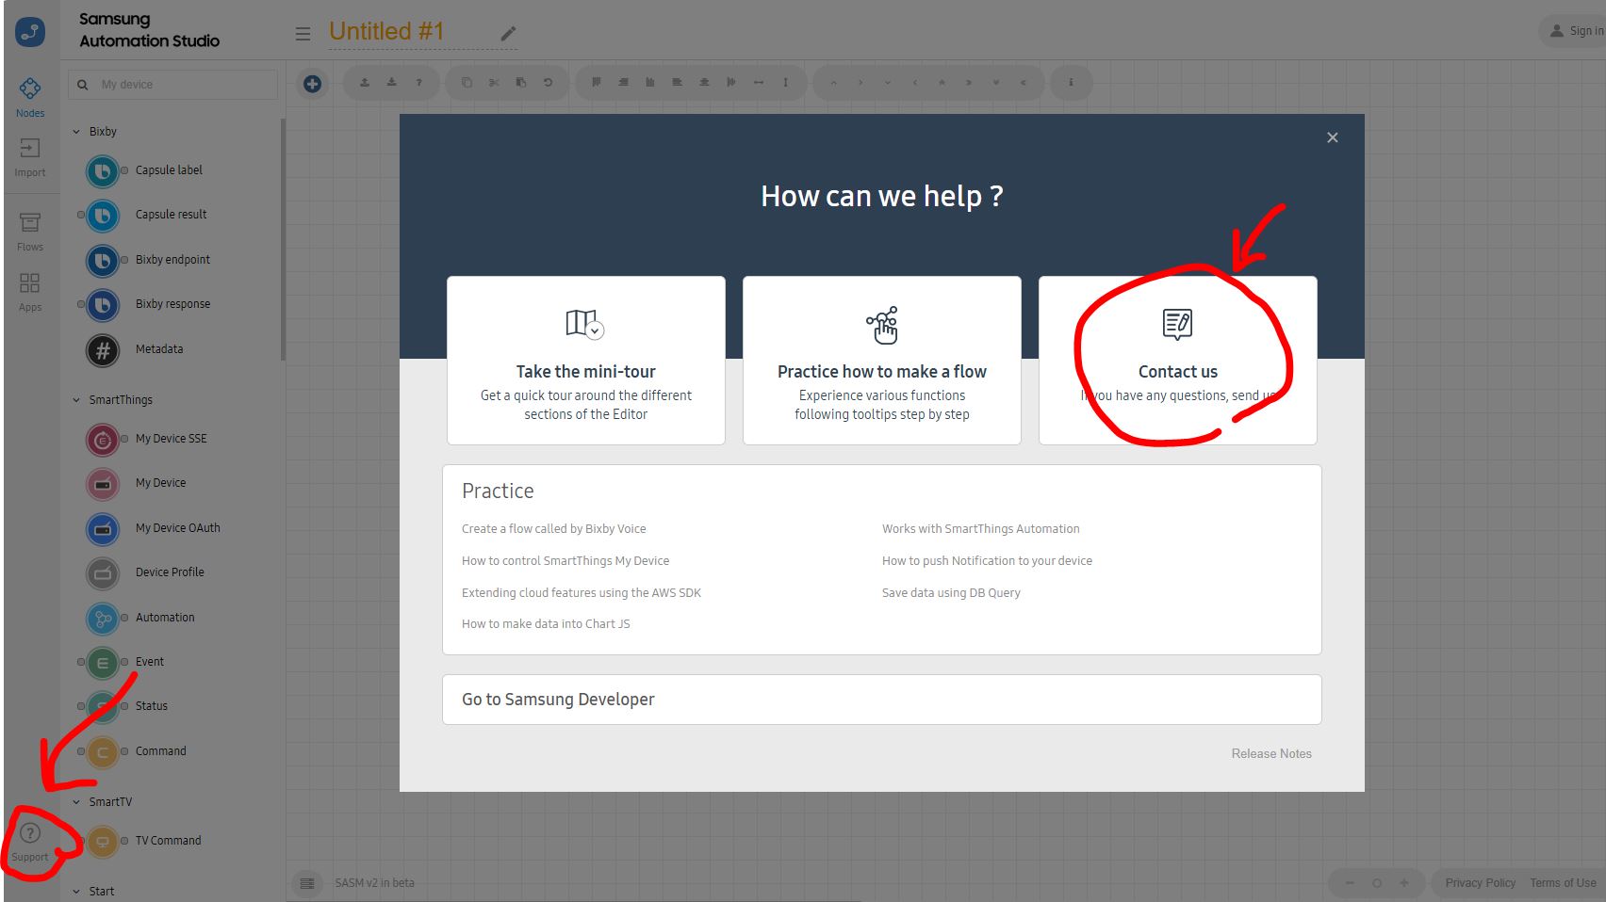The image size is (1606, 902).
Task: Click the paste icon in the toolbar
Action: (521, 83)
